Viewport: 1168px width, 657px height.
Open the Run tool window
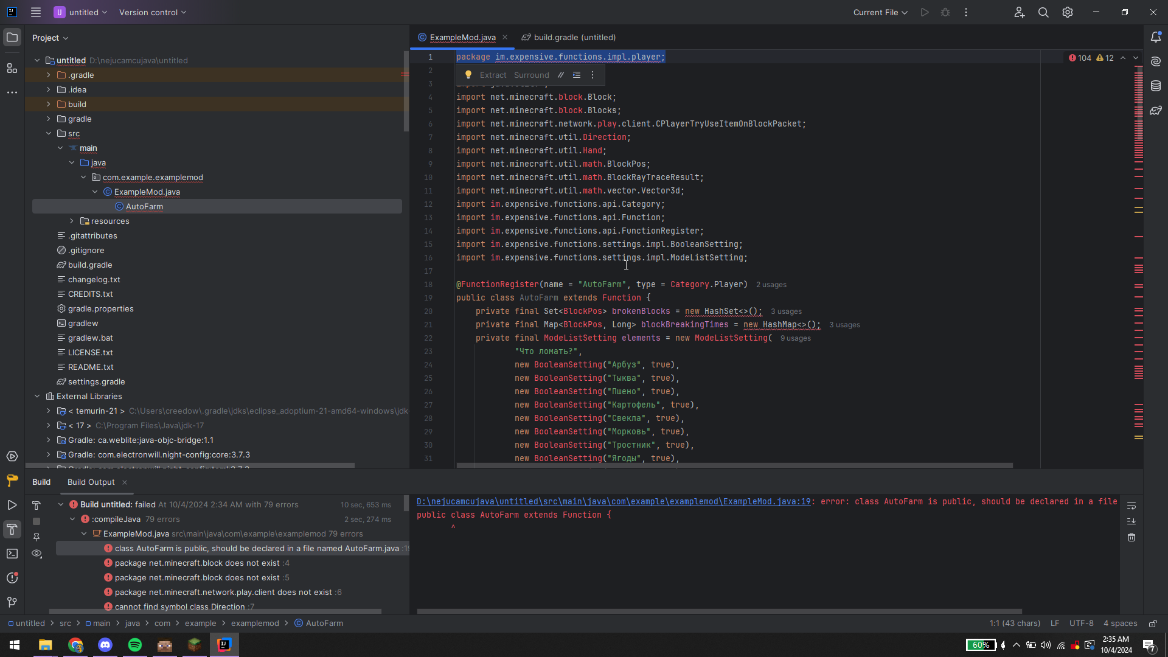pos(12,505)
